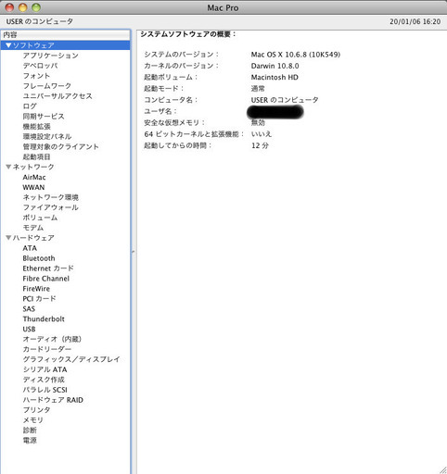This screenshot has height=474, width=447.
Task: Click the window resize grip corner
Action: 442,469
